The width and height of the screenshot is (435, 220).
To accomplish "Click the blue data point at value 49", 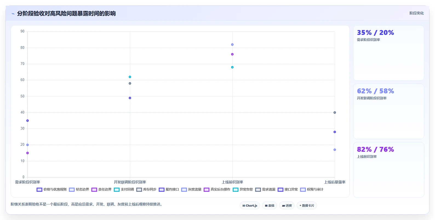I will click(130, 98).
